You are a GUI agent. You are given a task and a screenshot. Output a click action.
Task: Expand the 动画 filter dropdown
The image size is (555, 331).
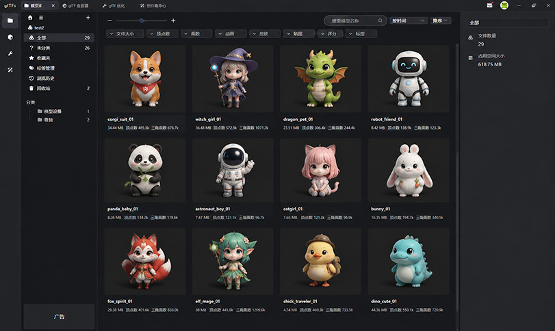pyautogui.click(x=231, y=34)
